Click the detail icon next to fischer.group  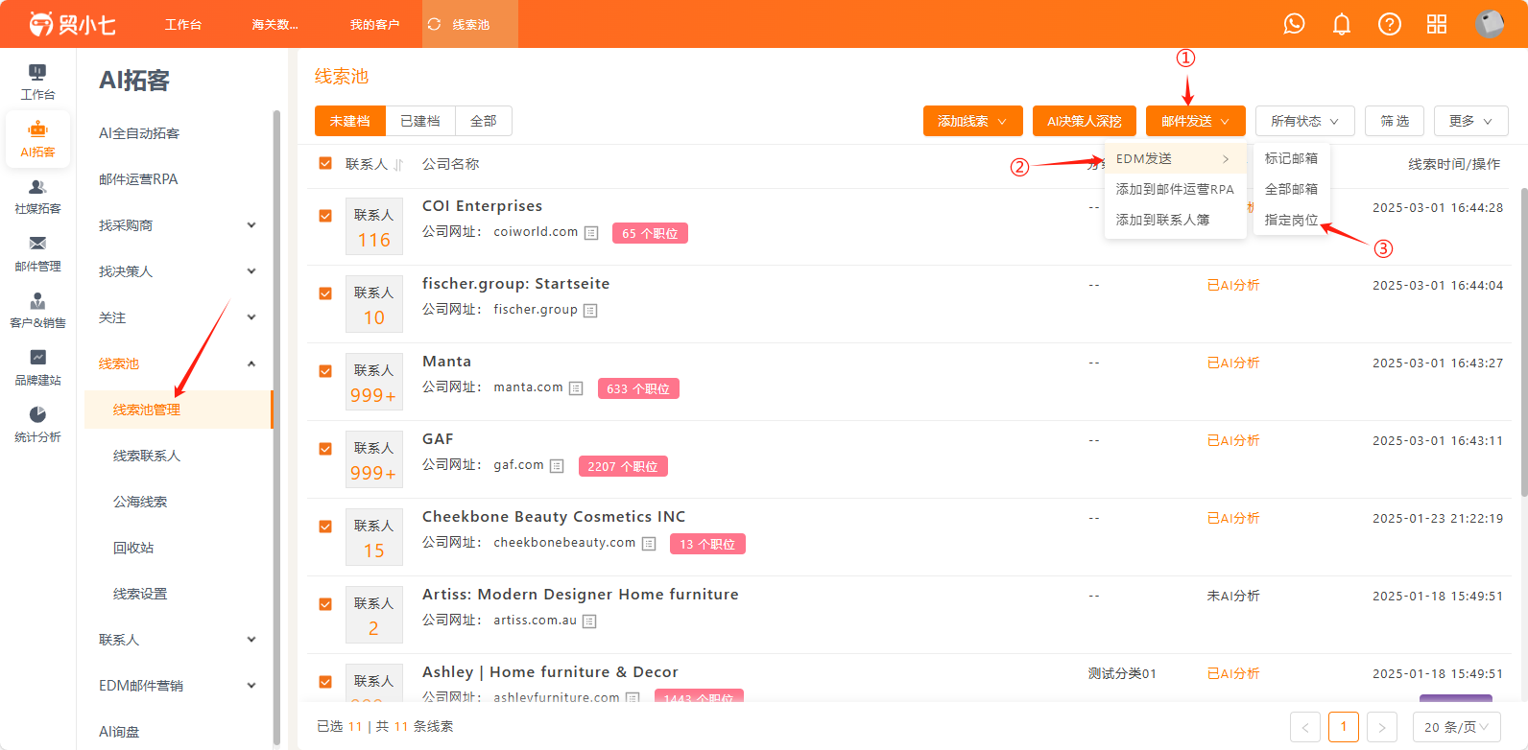pyautogui.click(x=590, y=311)
